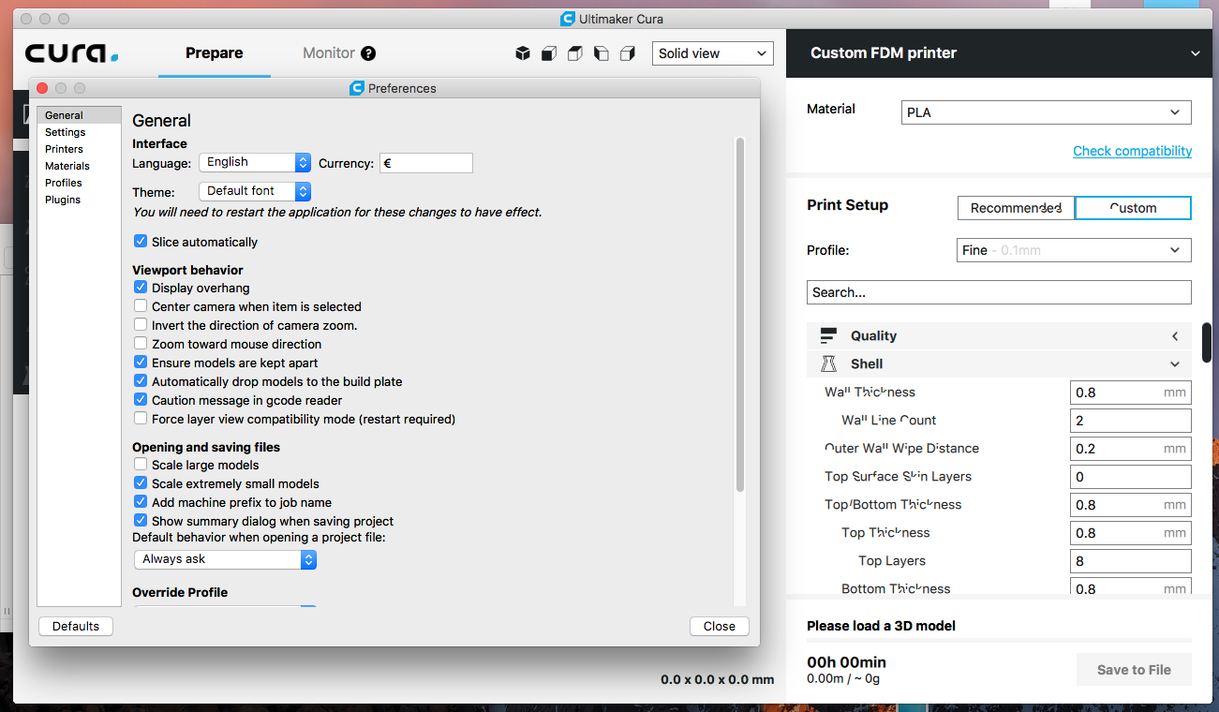Select the 3D isometric camera view icon
The height and width of the screenshot is (712, 1219).
click(523, 53)
